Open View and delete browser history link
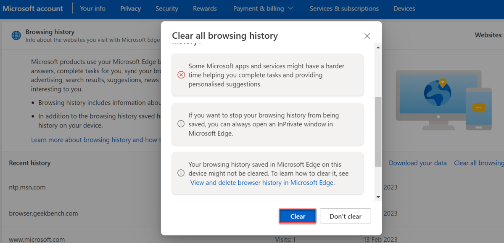 262,182
